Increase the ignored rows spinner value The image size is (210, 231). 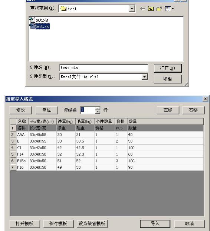tap(98, 108)
